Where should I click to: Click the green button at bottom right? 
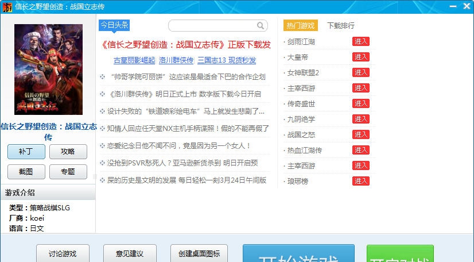click(x=400, y=253)
